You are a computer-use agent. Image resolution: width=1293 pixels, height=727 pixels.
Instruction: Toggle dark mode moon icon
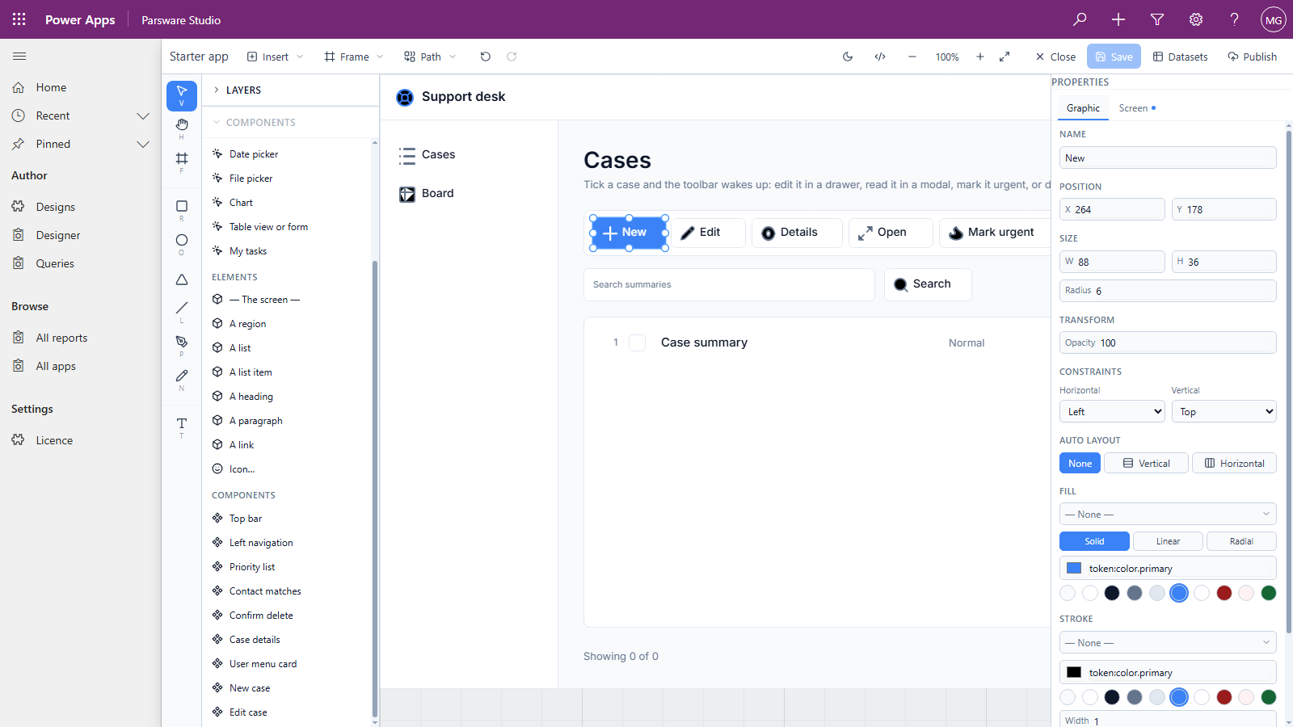848,57
